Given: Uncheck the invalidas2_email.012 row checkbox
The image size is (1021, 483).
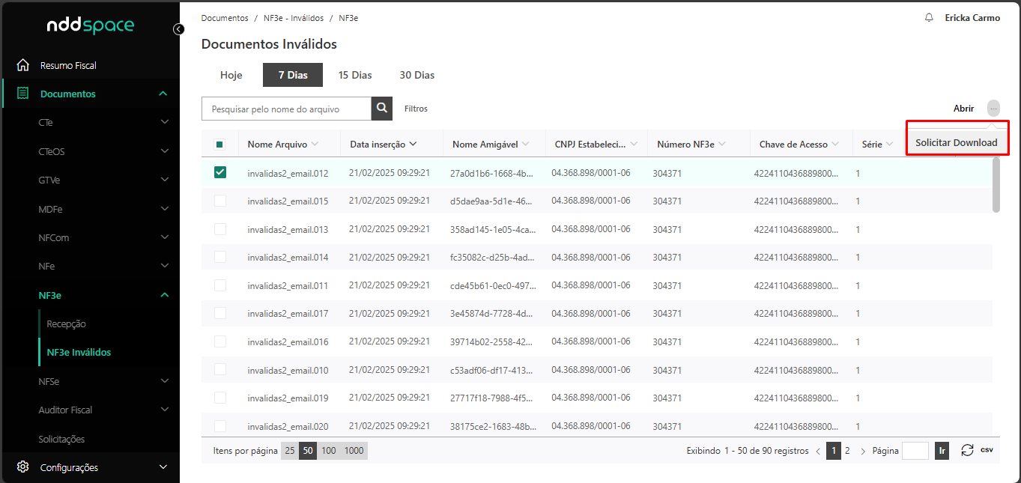Looking at the screenshot, I should click(x=220, y=173).
